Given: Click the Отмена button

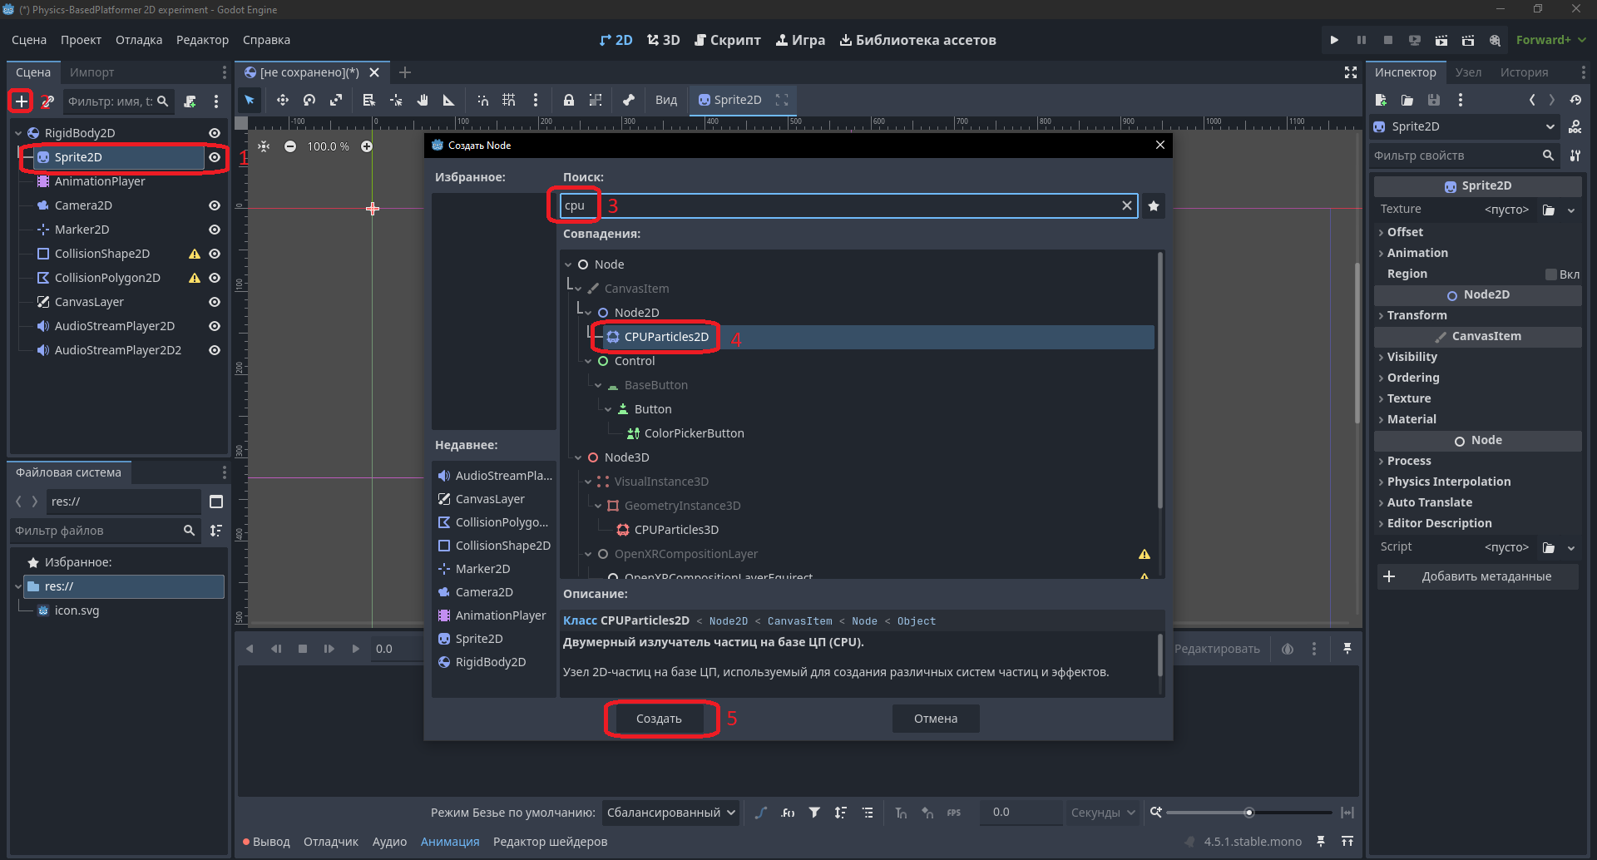Looking at the screenshot, I should pos(936,719).
